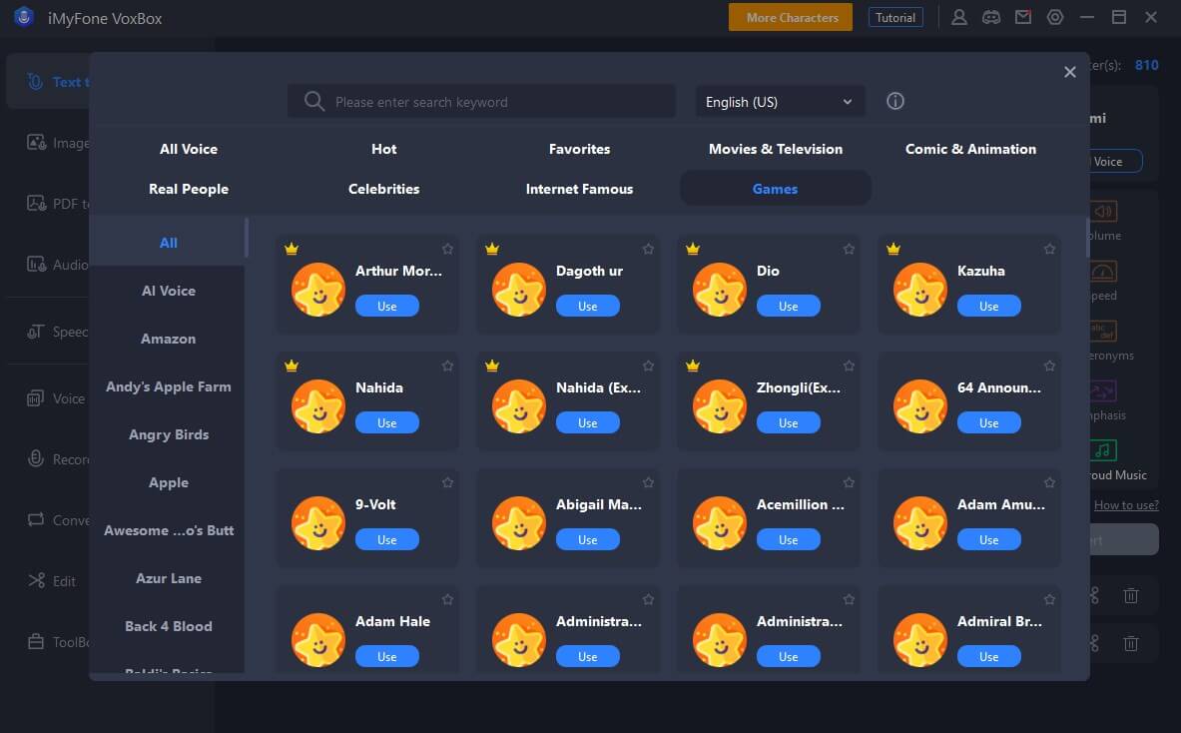The image size is (1181, 733).
Task: Click the crown icon on Zhongli card
Action: [x=693, y=366]
